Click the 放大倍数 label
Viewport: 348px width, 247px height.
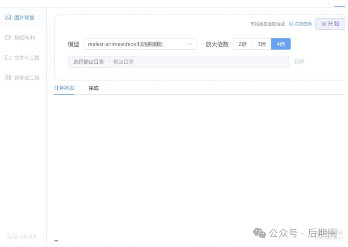coord(217,44)
